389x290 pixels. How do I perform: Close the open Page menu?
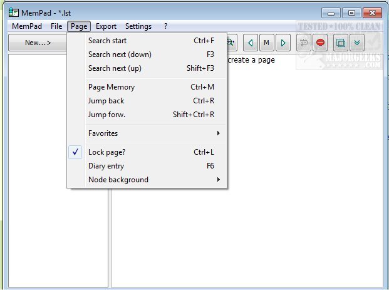click(79, 26)
